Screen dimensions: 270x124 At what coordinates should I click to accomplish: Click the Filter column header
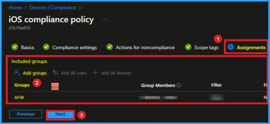216,85
